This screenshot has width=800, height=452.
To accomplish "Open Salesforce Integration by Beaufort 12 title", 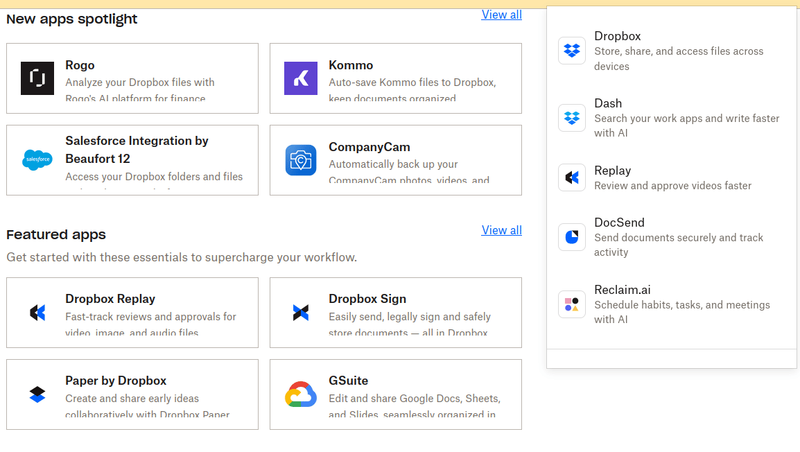I will (137, 150).
